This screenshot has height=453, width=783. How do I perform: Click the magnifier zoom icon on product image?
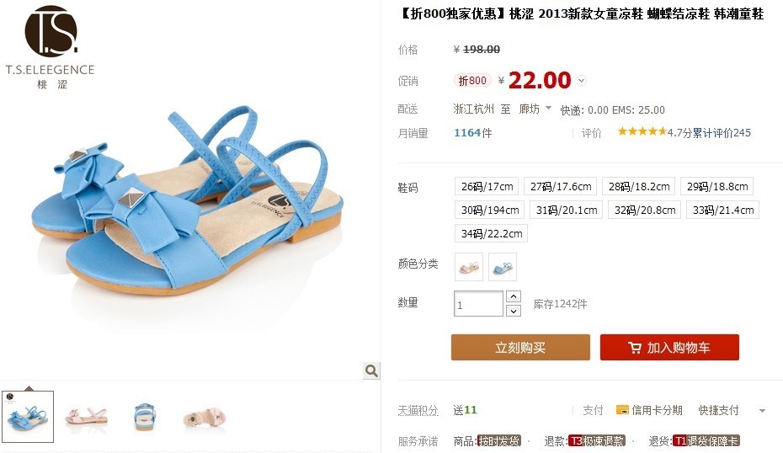coord(371,370)
